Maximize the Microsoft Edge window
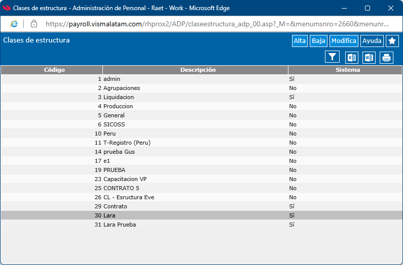The height and width of the screenshot is (265, 403). click(368, 8)
